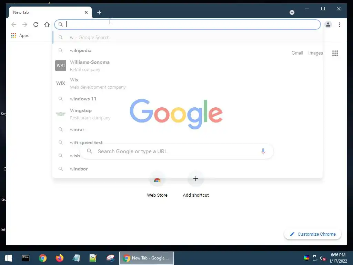Focus the address bar input
This screenshot has width=353, height=265.
(188, 24)
